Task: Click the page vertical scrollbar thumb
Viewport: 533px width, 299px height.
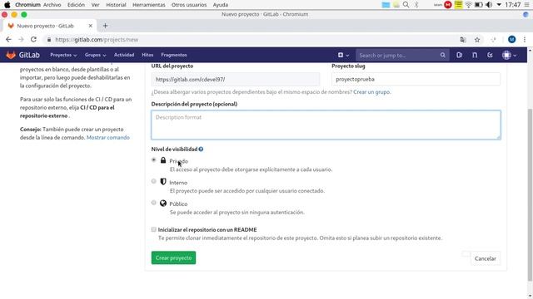Action: [530, 195]
